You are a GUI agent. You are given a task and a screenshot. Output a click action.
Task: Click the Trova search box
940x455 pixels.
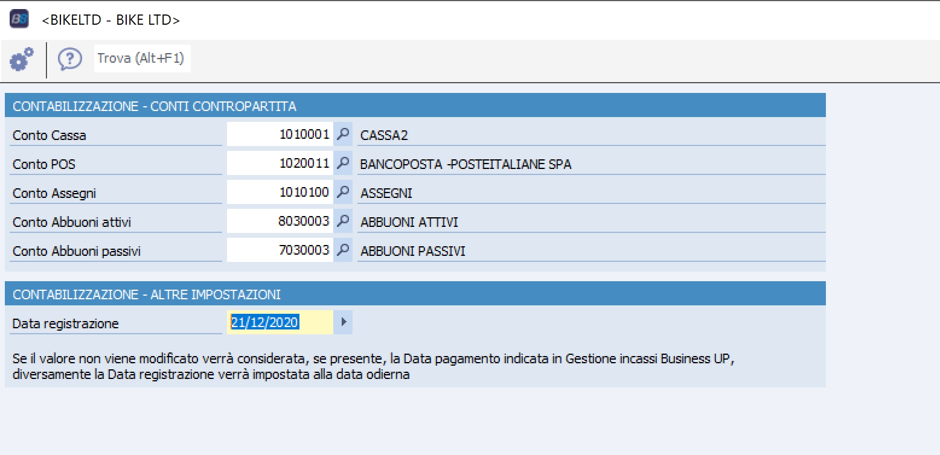pos(142,59)
